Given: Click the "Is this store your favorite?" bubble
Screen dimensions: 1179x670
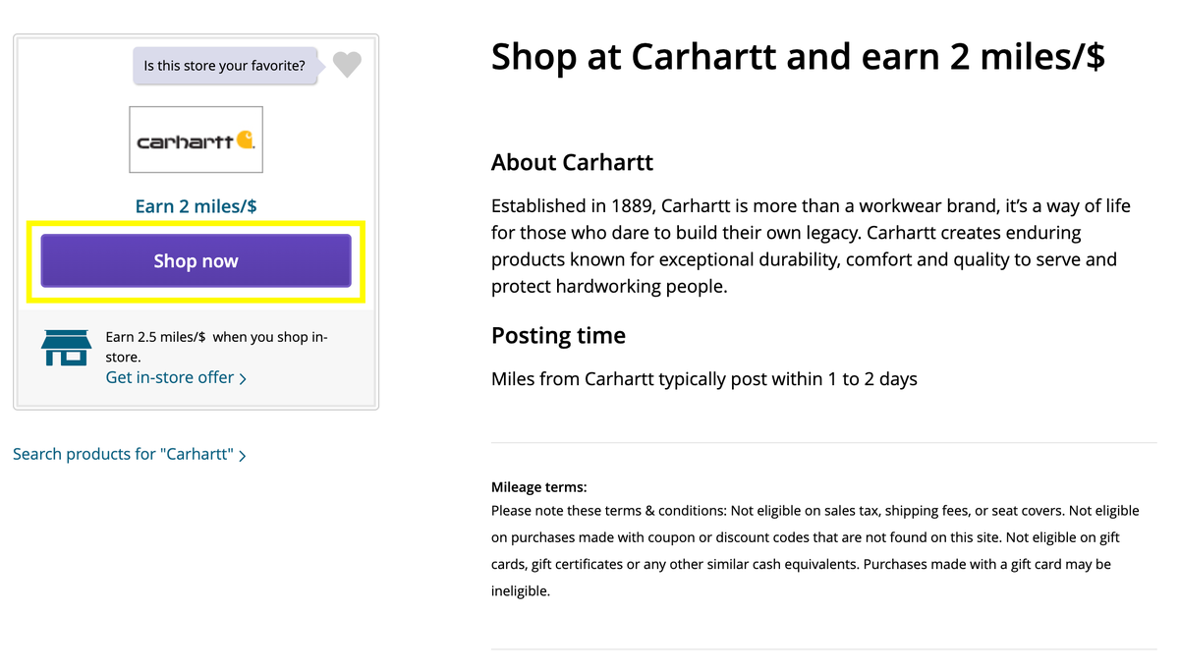Looking at the screenshot, I should [224, 66].
